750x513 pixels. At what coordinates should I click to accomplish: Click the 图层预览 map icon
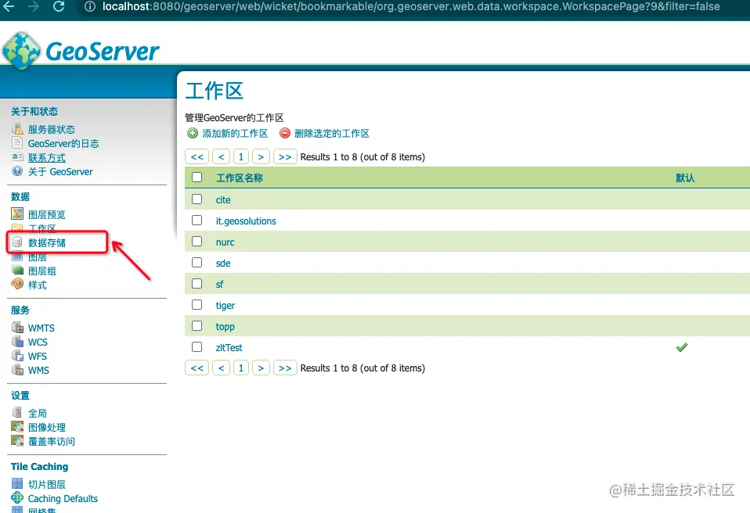17,214
